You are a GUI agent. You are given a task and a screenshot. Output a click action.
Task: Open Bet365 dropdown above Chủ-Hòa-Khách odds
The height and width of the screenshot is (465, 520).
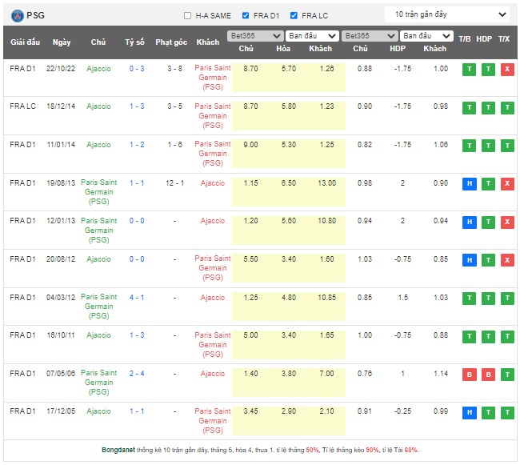point(255,36)
